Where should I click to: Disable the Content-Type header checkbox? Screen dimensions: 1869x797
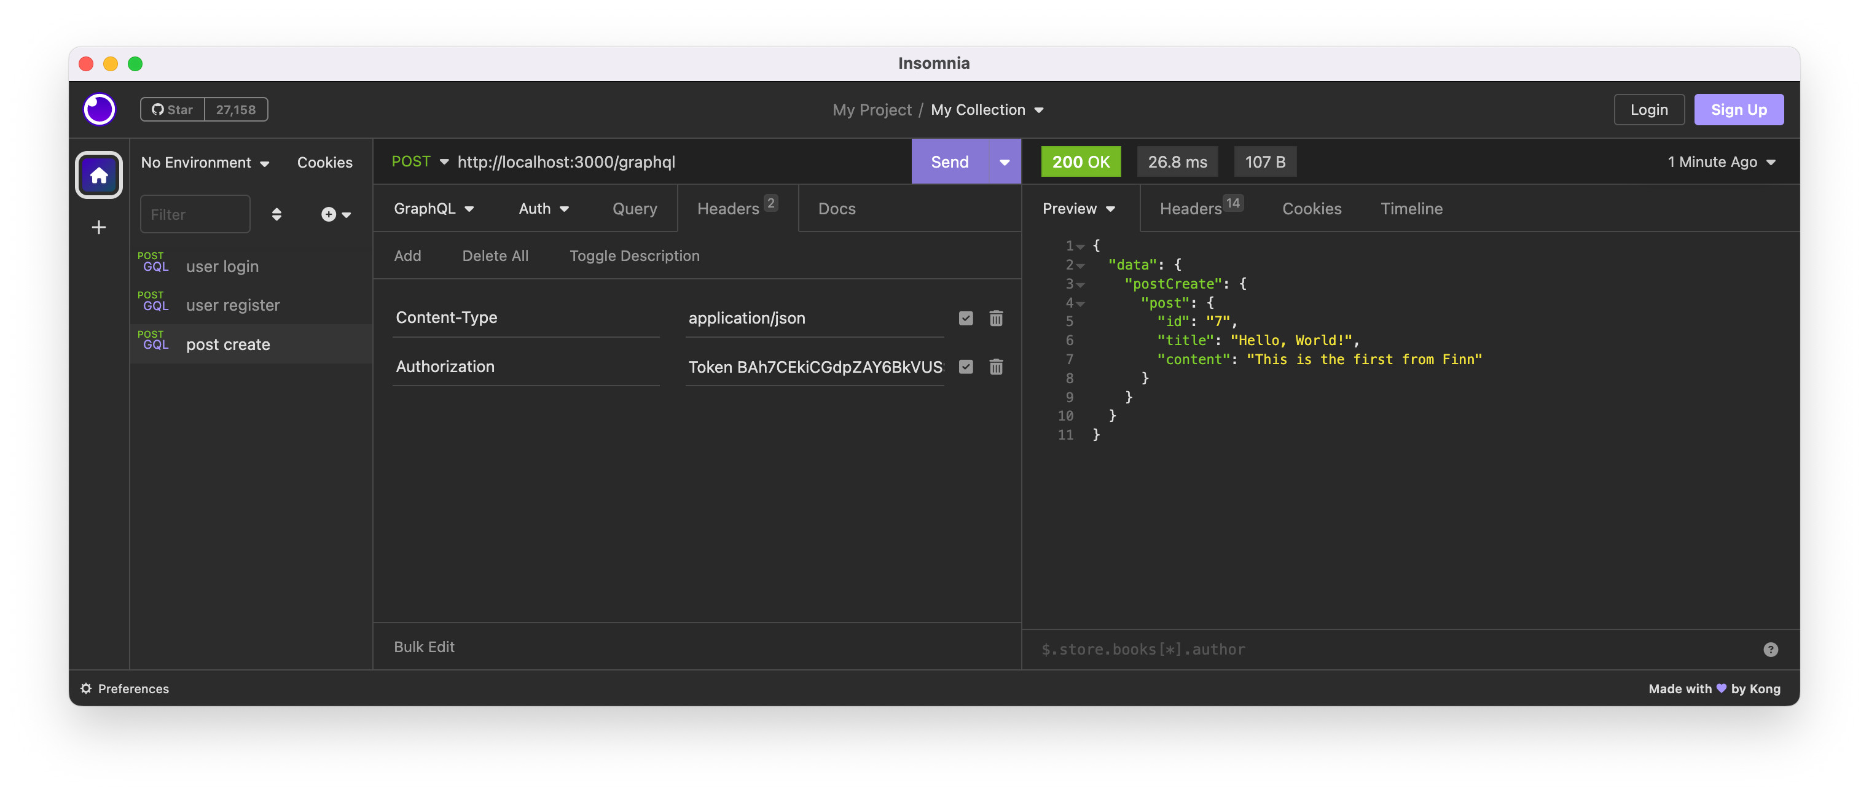(x=966, y=318)
